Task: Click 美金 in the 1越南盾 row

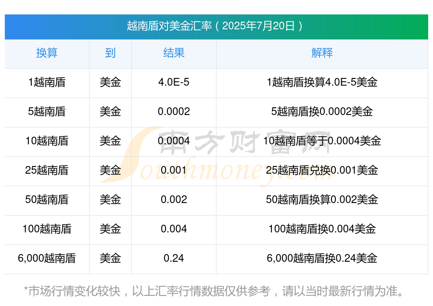Action: coord(110,82)
